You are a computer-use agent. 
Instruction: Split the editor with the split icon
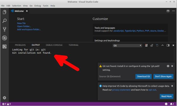(x=168, y=11)
